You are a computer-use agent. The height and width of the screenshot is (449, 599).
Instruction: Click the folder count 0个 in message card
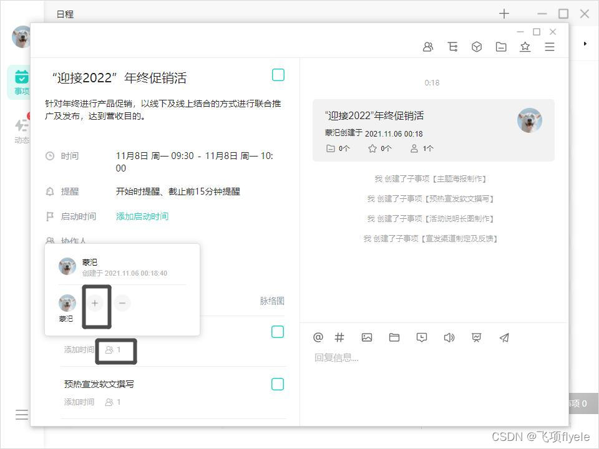pos(338,148)
